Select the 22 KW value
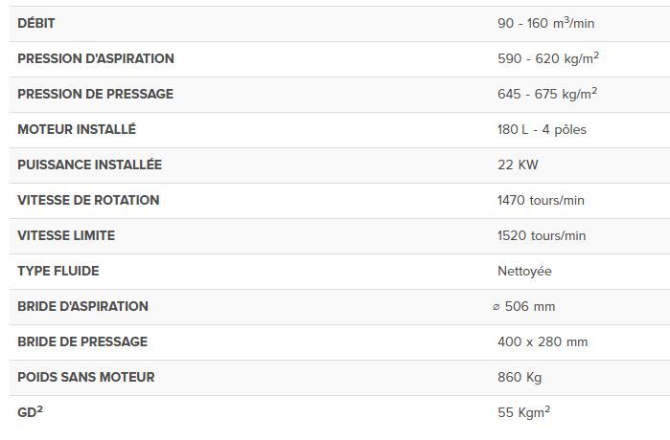 coord(518,165)
